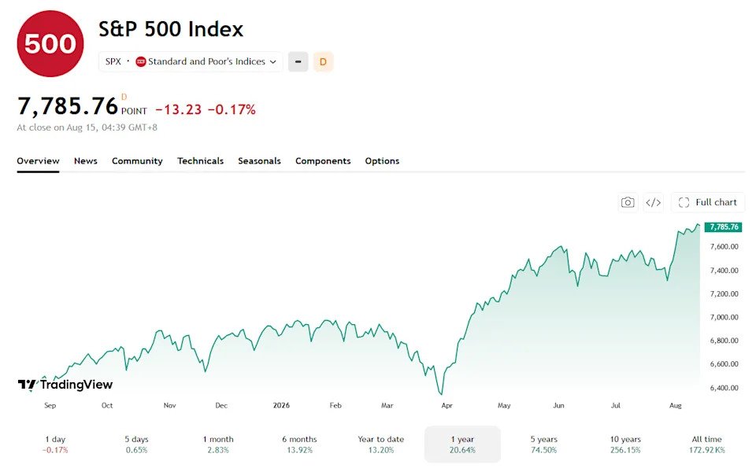This screenshot has height=472, width=756.
Task: Click the orange D delayed-data badge
Action: pyautogui.click(x=323, y=61)
